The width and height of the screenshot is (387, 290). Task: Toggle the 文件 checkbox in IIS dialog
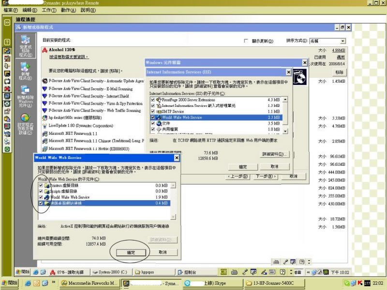coord(153,123)
